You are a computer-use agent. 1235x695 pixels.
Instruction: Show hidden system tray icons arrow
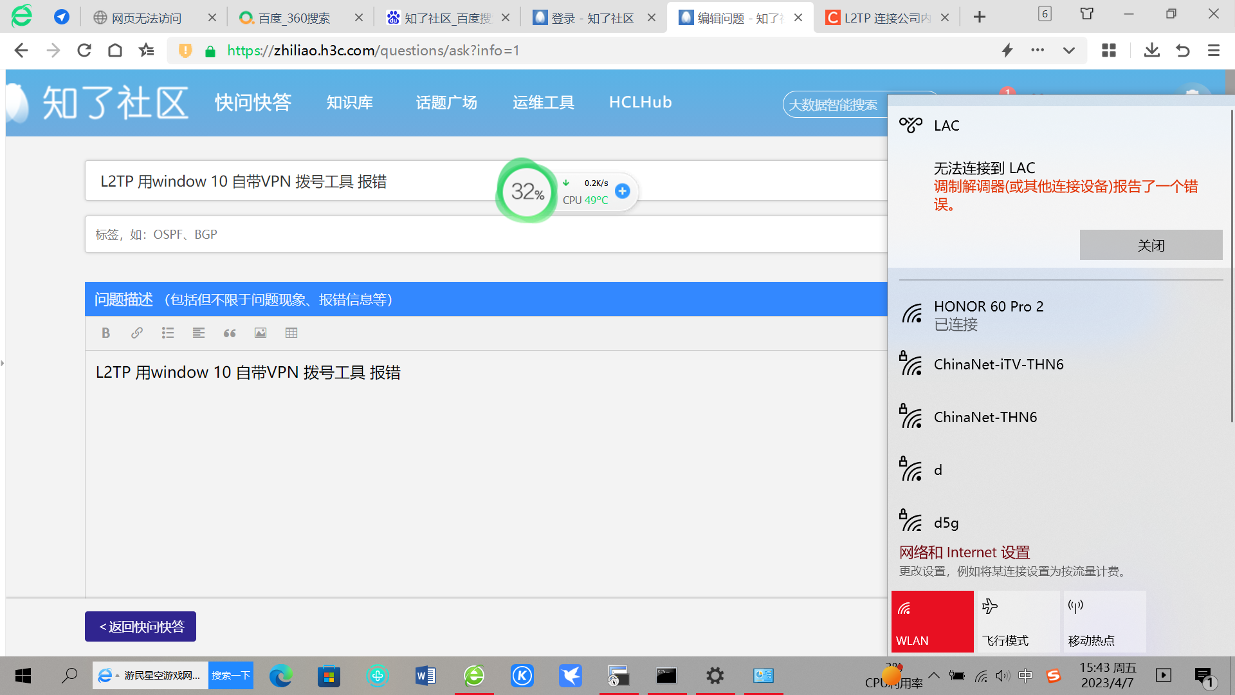(x=934, y=675)
